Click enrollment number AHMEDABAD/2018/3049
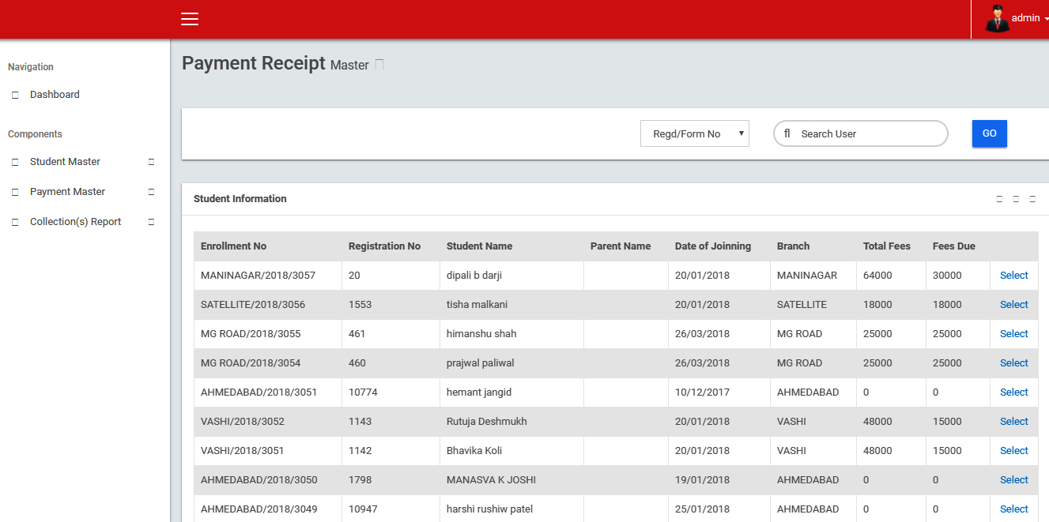The width and height of the screenshot is (1049, 522). pyautogui.click(x=259, y=509)
